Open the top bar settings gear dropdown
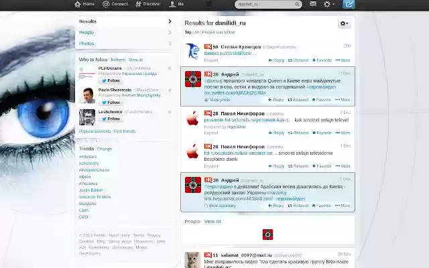The height and width of the screenshot is (268, 429). [x=328, y=4]
